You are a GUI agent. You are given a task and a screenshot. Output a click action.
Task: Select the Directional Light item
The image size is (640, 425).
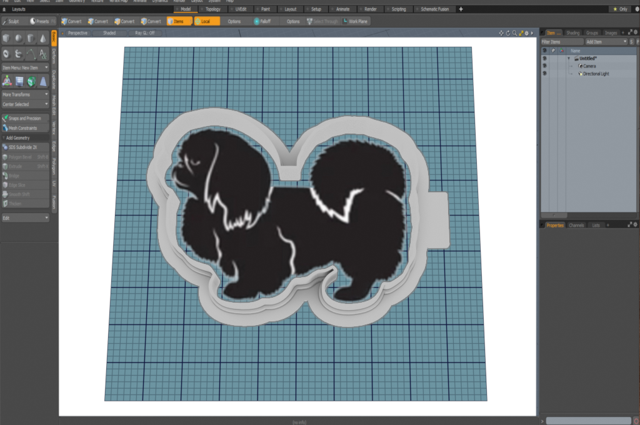point(596,74)
